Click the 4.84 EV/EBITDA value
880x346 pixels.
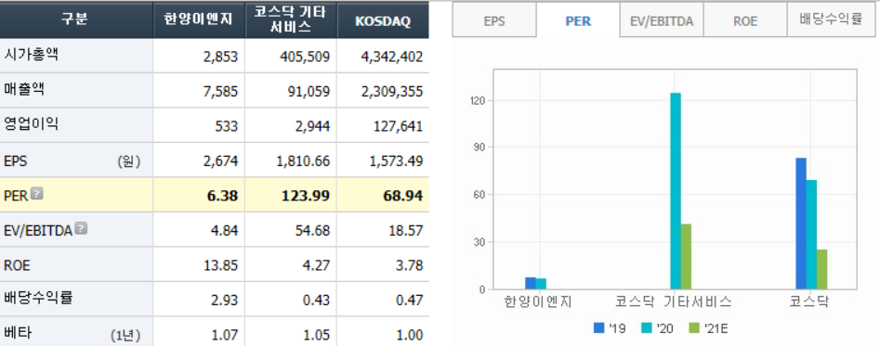click(226, 230)
